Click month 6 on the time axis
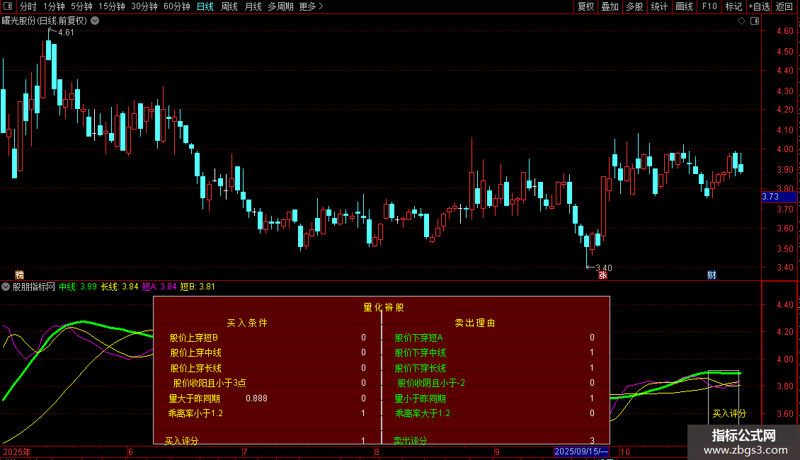The image size is (800, 460). [x=130, y=452]
